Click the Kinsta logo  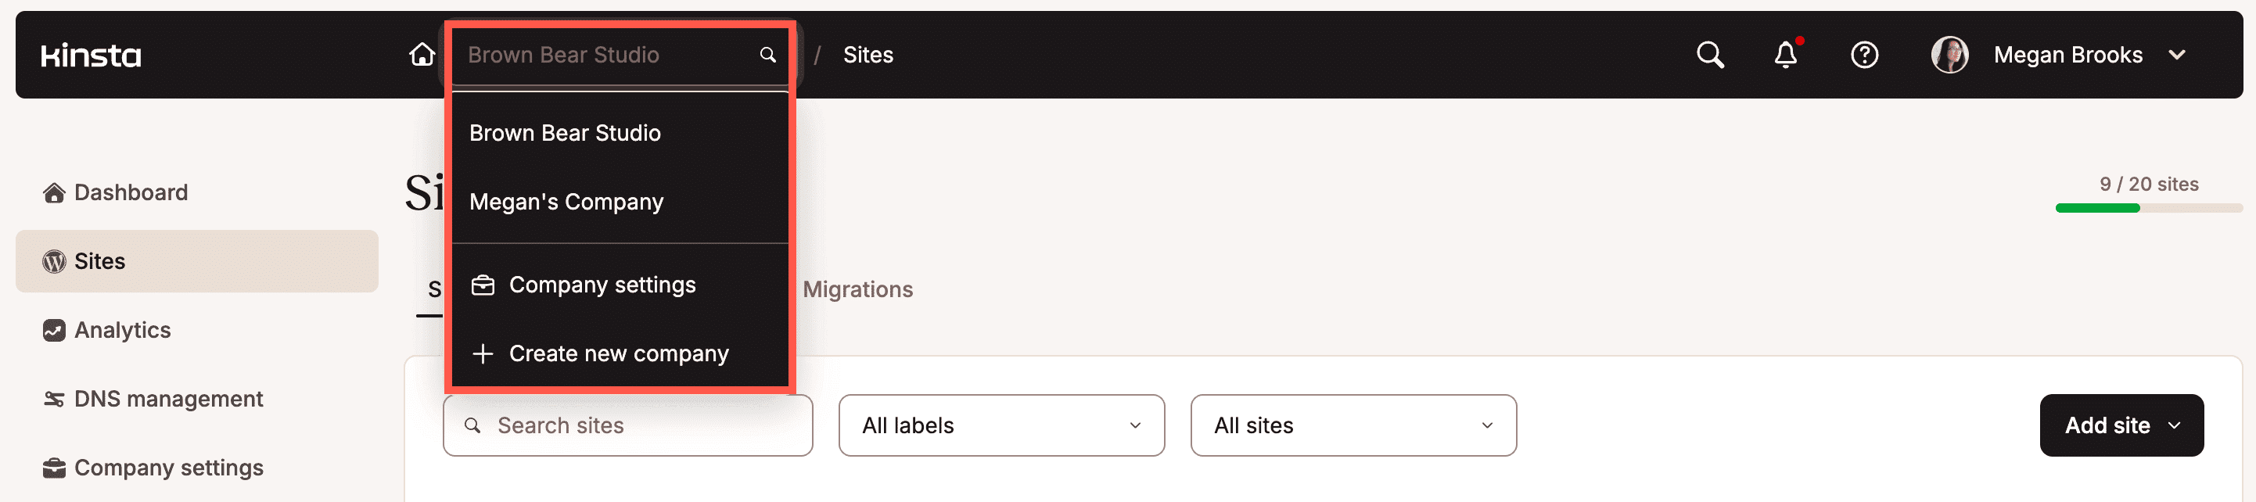click(90, 56)
